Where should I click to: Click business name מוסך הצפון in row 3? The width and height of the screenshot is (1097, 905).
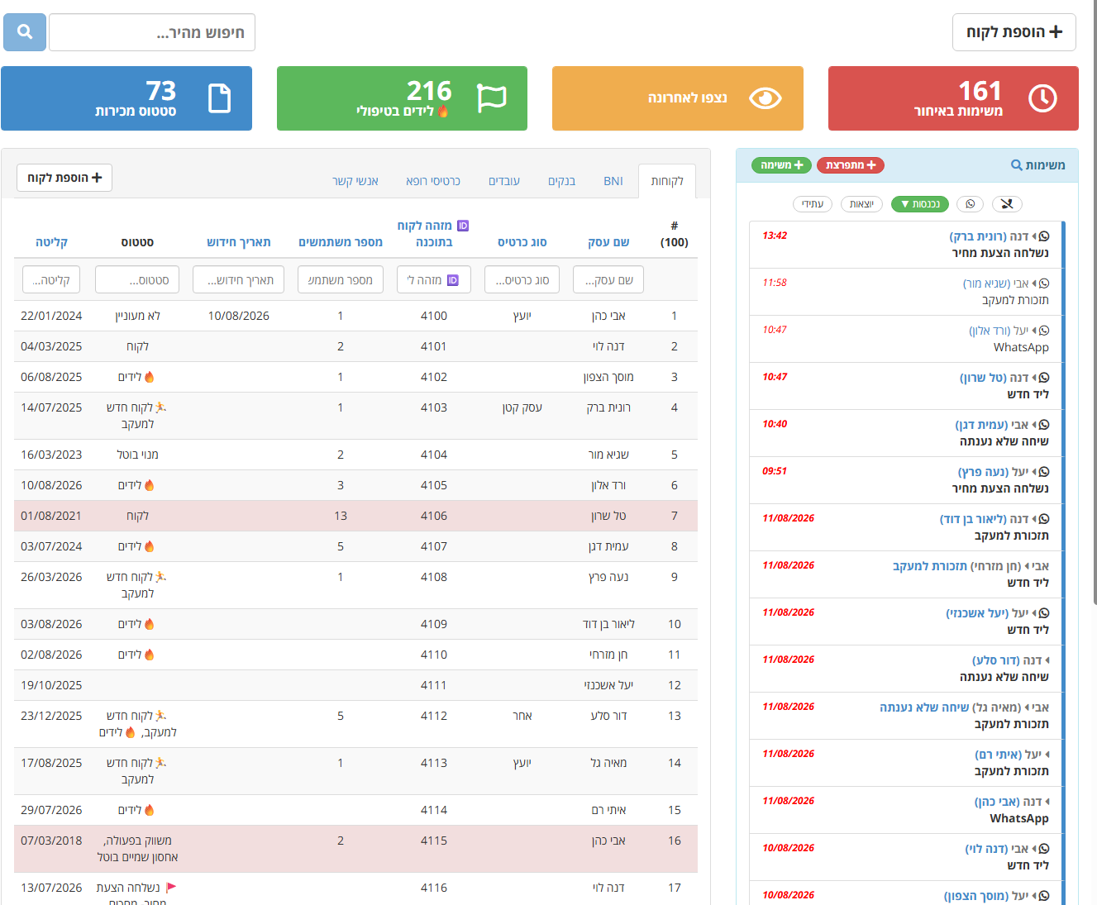pyautogui.click(x=608, y=377)
